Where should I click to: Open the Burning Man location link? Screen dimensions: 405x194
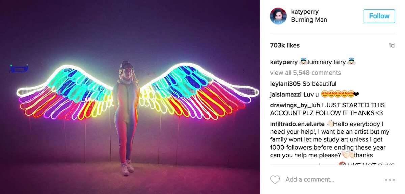[x=309, y=20]
